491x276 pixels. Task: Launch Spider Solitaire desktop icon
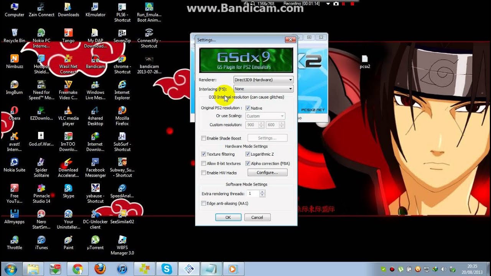click(x=41, y=168)
